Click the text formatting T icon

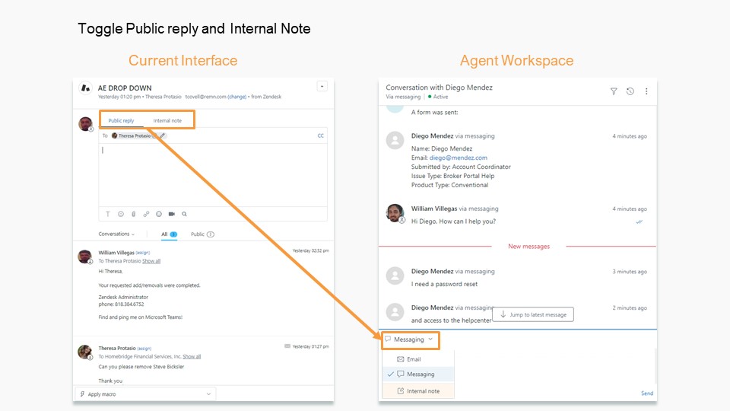coord(107,214)
